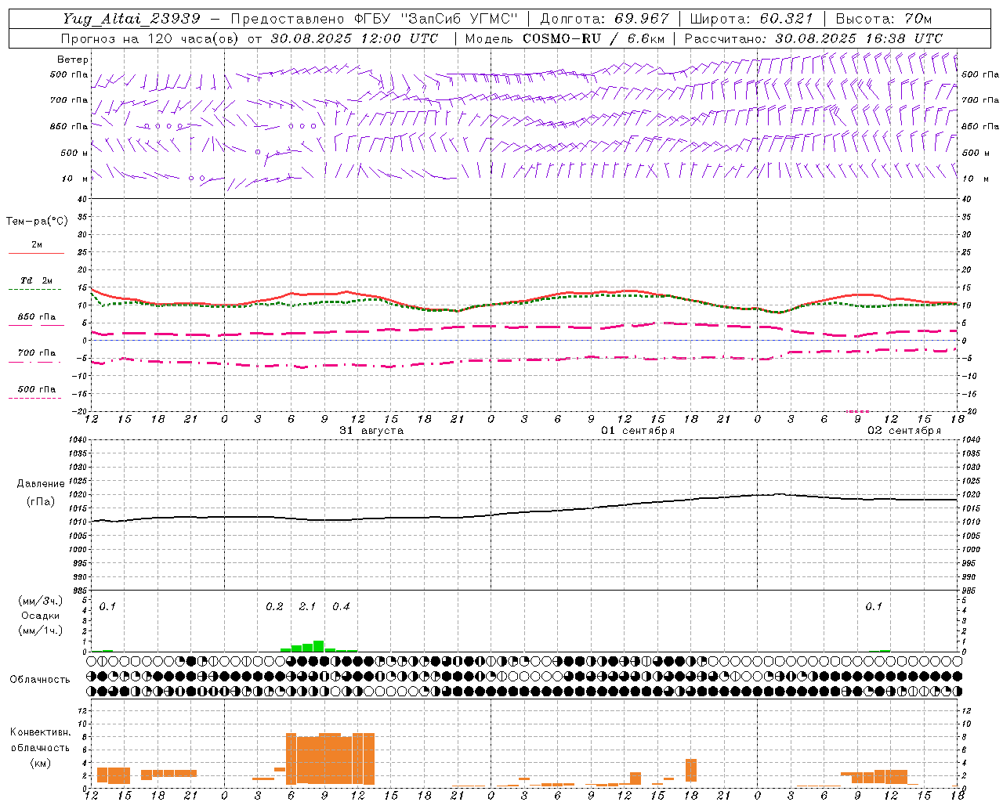Click 'Предоставлено ФГБУ "ЗапСиб УГМС"' provider text
The width and height of the screenshot is (1003, 802).
click(x=375, y=19)
